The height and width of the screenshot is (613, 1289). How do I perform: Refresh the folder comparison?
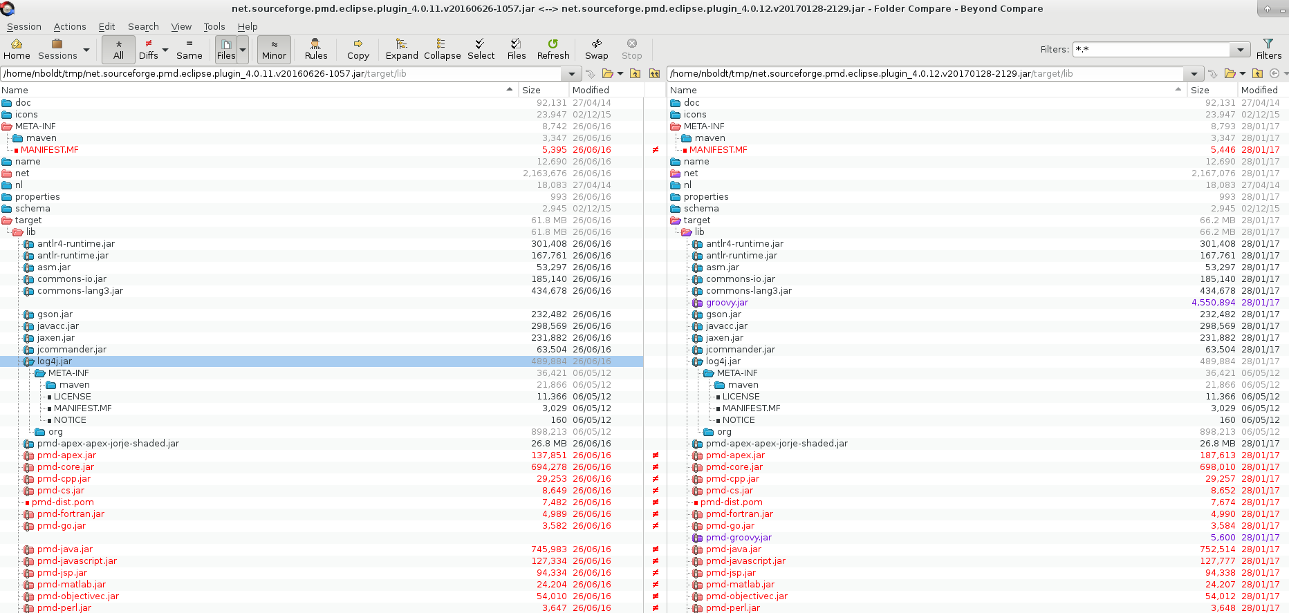point(553,49)
